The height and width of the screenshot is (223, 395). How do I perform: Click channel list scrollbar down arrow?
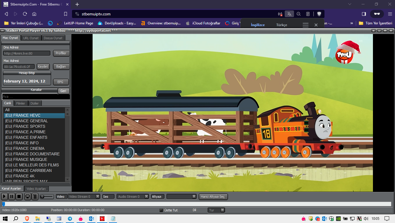tap(67, 179)
